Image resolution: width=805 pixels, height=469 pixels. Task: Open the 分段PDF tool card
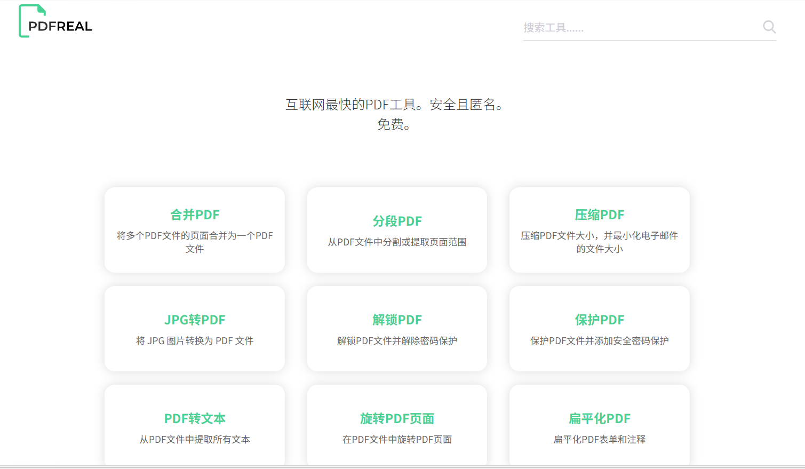coord(397,230)
